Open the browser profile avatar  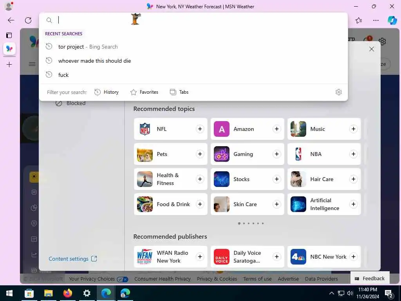[x=9, y=6]
